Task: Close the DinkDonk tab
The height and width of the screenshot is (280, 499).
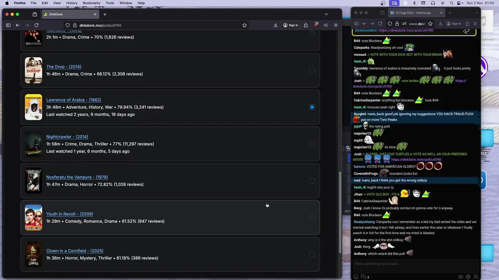Action: coord(95,14)
